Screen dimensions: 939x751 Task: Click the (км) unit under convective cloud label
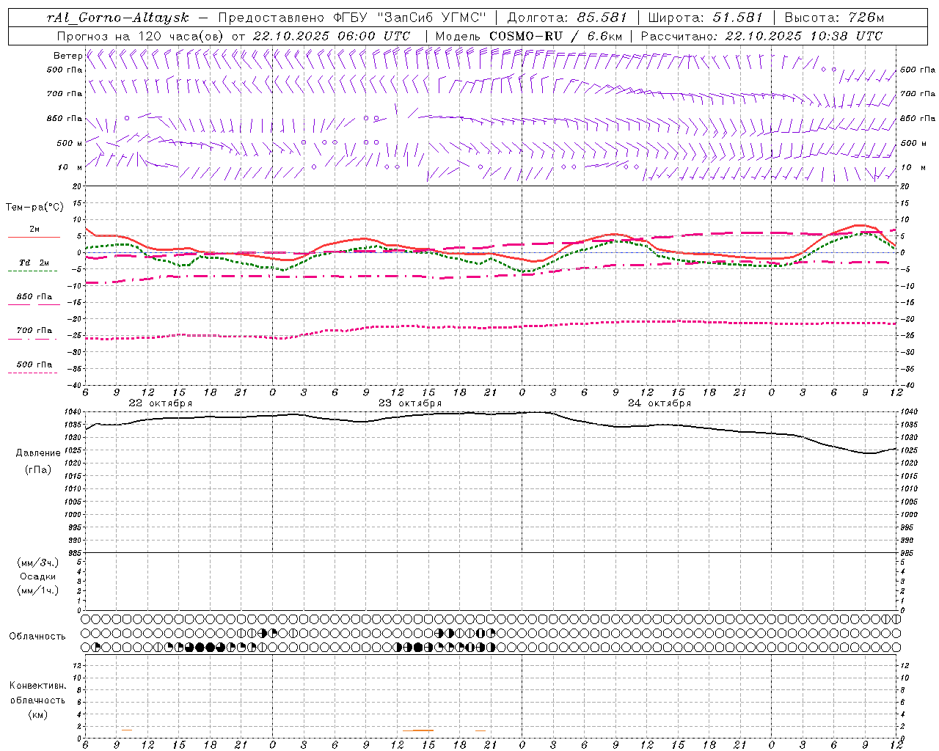point(38,714)
